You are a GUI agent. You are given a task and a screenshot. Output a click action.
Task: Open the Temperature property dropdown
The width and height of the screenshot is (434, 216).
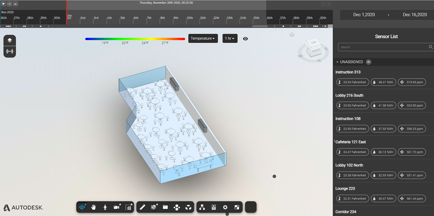pyautogui.click(x=203, y=38)
